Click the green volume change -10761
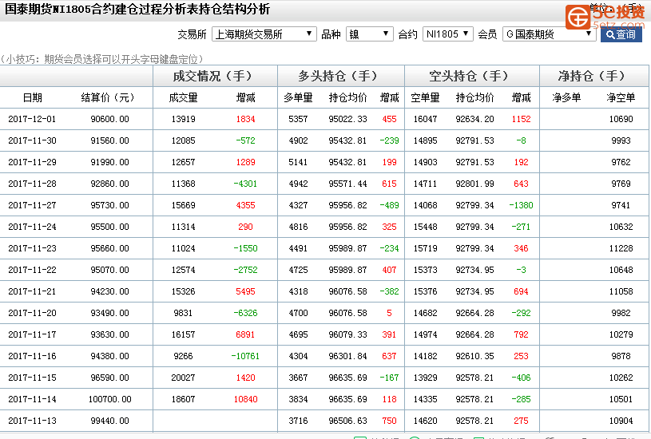The image size is (651, 439). click(245, 357)
